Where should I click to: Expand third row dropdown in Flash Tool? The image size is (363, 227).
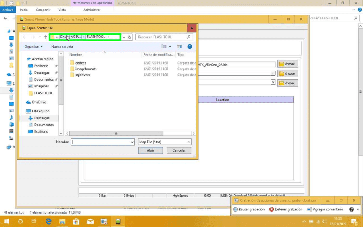273,82
